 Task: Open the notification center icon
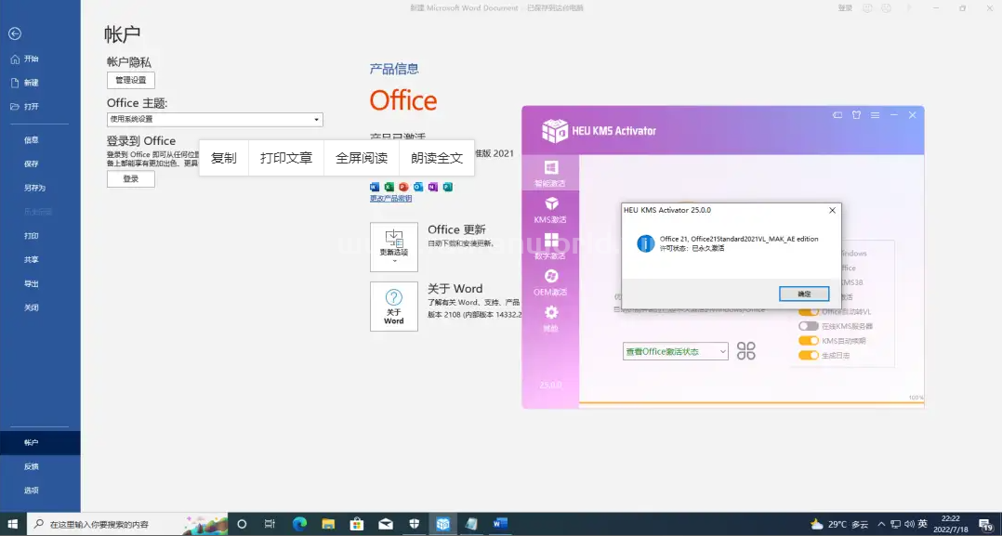[984, 525]
